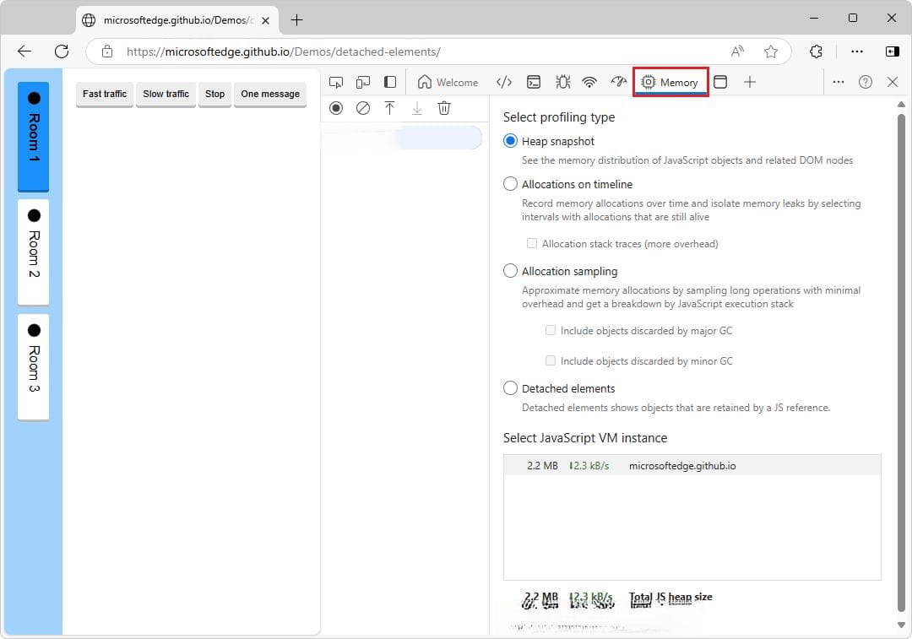
Task: Select Allocations on timeline radio button
Action: pyautogui.click(x=510, y=184)
